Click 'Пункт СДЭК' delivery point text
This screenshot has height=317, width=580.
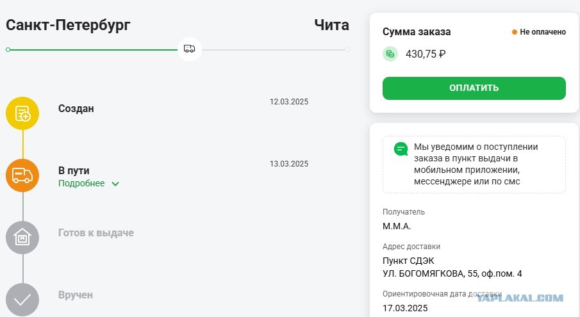(x=408, y=261)
